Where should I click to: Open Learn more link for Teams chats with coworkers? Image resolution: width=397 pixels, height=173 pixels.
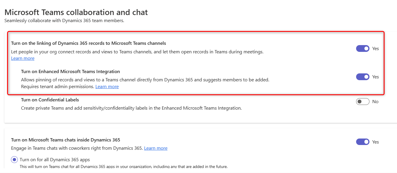[x=156, y=148]
